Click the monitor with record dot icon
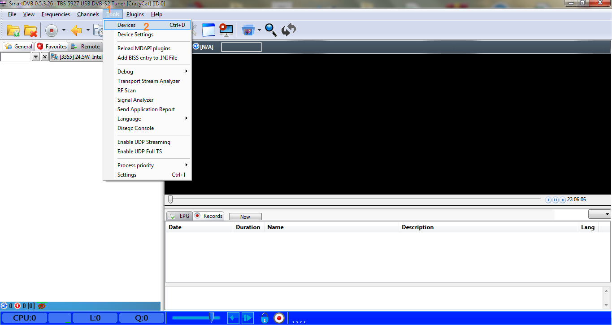Viewport: 612px width, 325px height. tap(226, 30)
